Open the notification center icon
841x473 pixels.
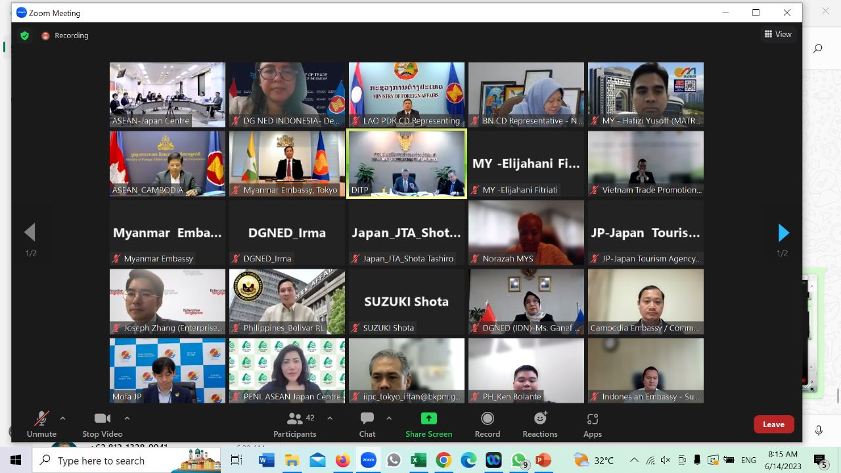coord(821,461)
